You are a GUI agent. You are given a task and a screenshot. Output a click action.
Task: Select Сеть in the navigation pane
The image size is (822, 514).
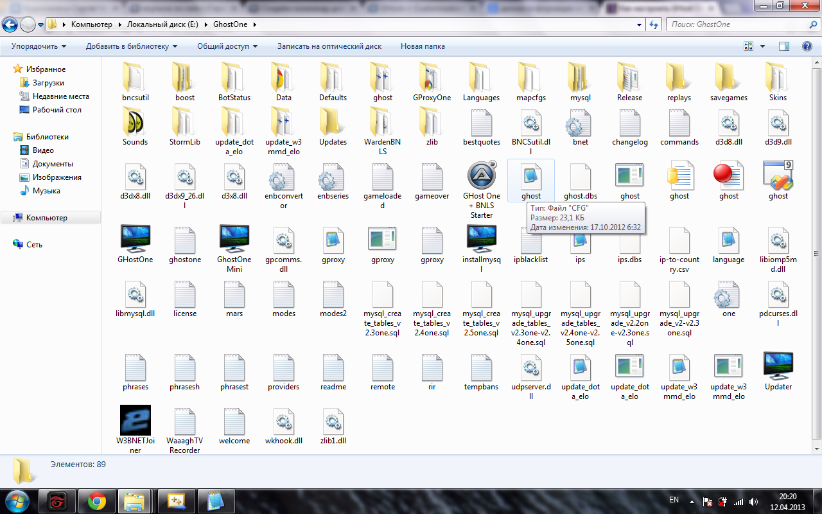(x=34, y=245)
